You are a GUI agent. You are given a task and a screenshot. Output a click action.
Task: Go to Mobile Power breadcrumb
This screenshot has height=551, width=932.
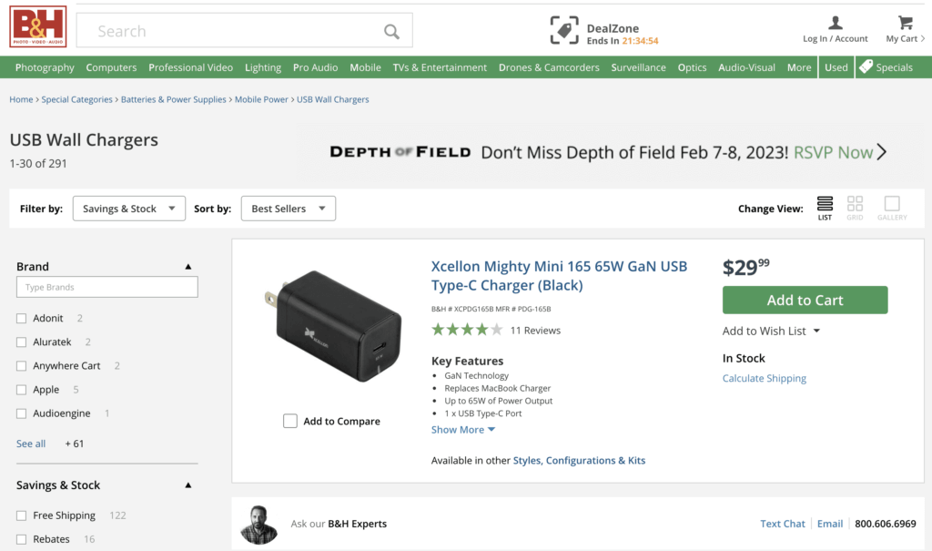click(x=261, y=99)
